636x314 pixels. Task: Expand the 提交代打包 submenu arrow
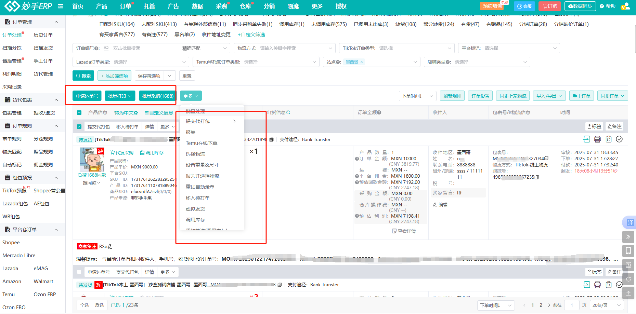point(234,121)
